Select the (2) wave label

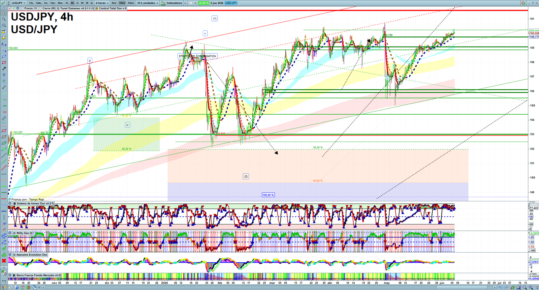[x=246, y=176]
